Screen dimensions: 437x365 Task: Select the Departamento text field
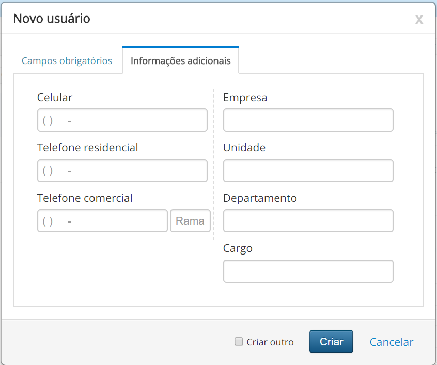[308, 221]
